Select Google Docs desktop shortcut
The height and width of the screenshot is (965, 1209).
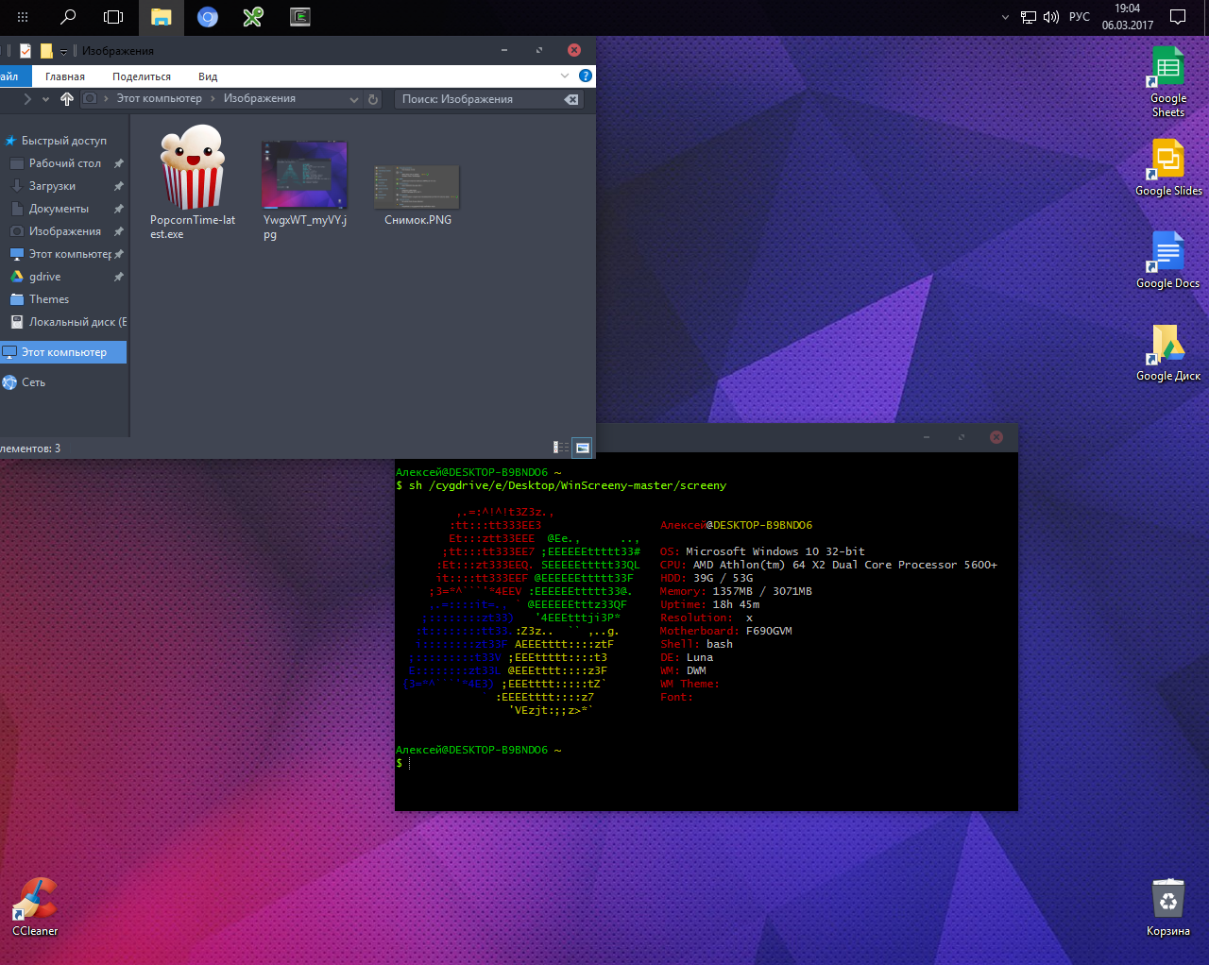tap(1168, 261)
